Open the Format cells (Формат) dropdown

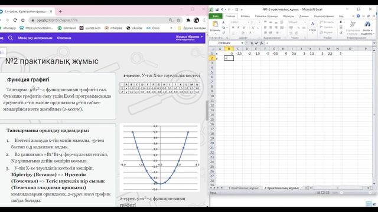click(x=327, y=32)
